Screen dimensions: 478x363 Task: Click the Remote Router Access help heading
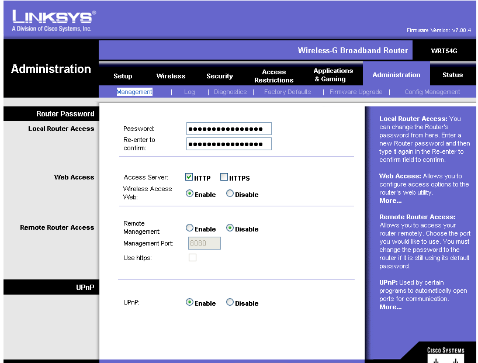[417, 217]
